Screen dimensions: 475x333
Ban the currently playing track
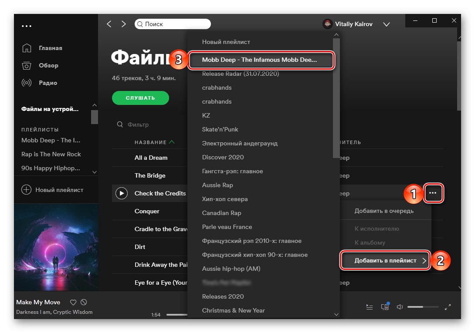pos(83,302)
